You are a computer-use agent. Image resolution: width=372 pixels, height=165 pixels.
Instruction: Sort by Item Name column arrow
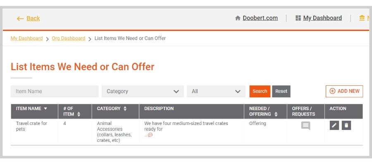pyautogui.click(x=45, y=108)
